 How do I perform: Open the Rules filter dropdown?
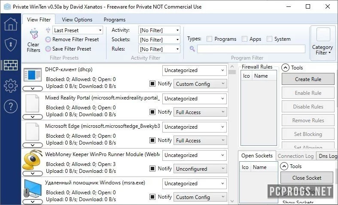pos(159,49)
